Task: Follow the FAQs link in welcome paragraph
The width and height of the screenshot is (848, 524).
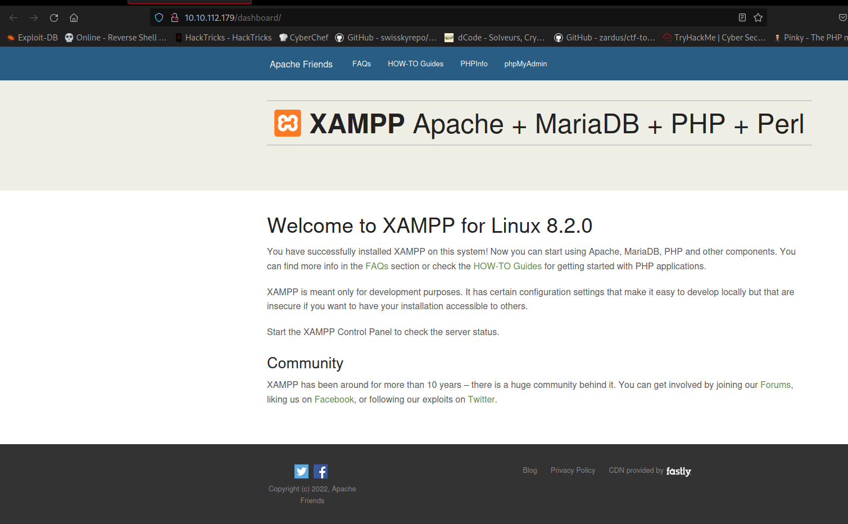Action: [x=377, y=266]
